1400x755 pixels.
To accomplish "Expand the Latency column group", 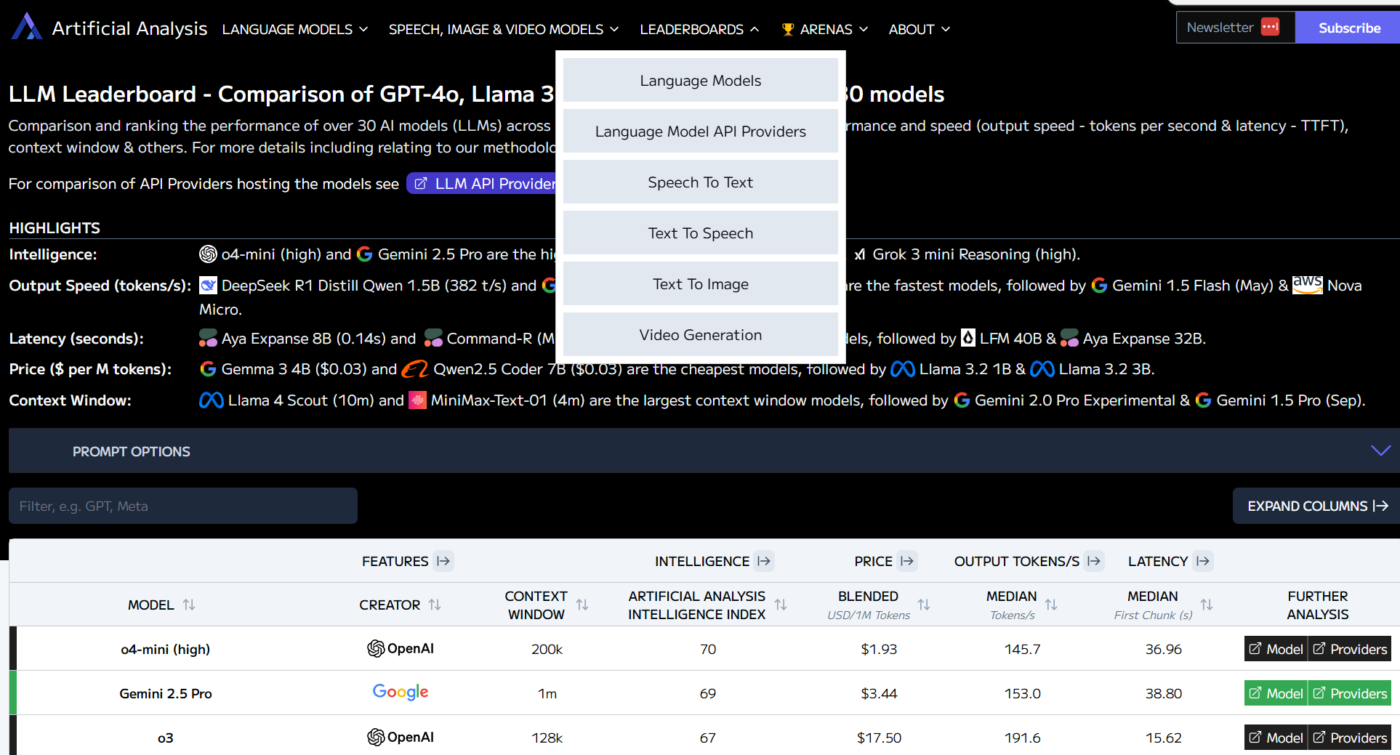I will [1203, 561].
